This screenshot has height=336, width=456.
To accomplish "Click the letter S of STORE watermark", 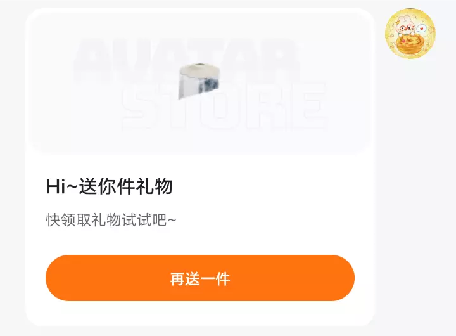I will 139,107.
